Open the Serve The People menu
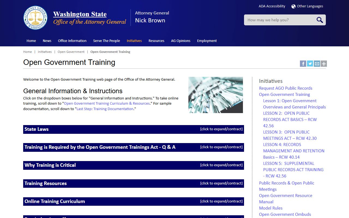 [x=107, y=41]
